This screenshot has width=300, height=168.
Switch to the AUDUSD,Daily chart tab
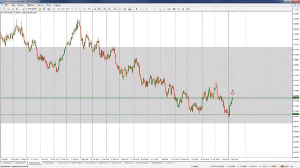click(35, 163)
